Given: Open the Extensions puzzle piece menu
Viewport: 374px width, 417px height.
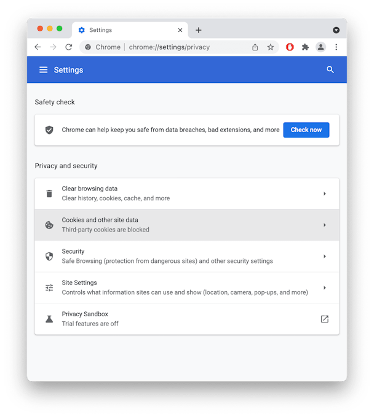Looking at the screenshot, I should (305, 47).
